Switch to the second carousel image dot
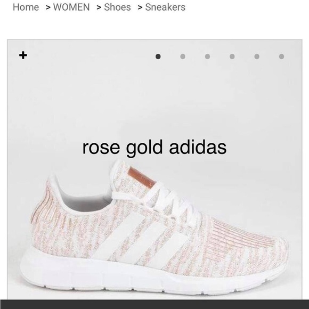The image size is (309, 309). 183,56
